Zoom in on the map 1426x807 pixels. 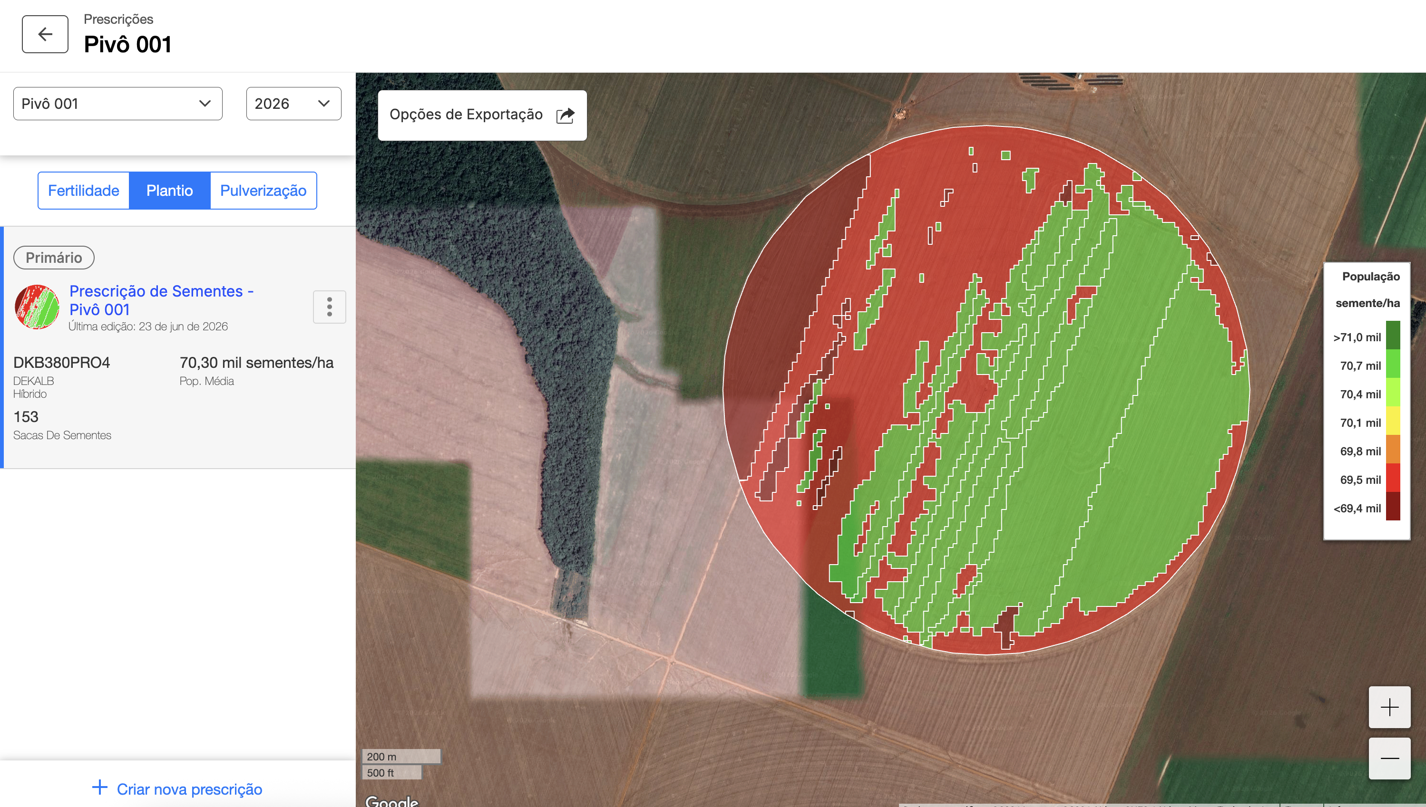(x=1389, y=707)
